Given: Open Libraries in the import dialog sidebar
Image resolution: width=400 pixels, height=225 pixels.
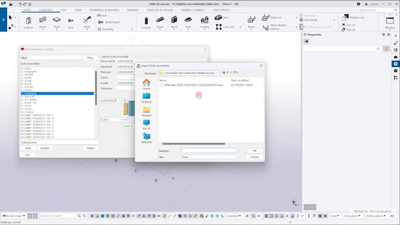Looking at the screenshot, I should [146, 112].
